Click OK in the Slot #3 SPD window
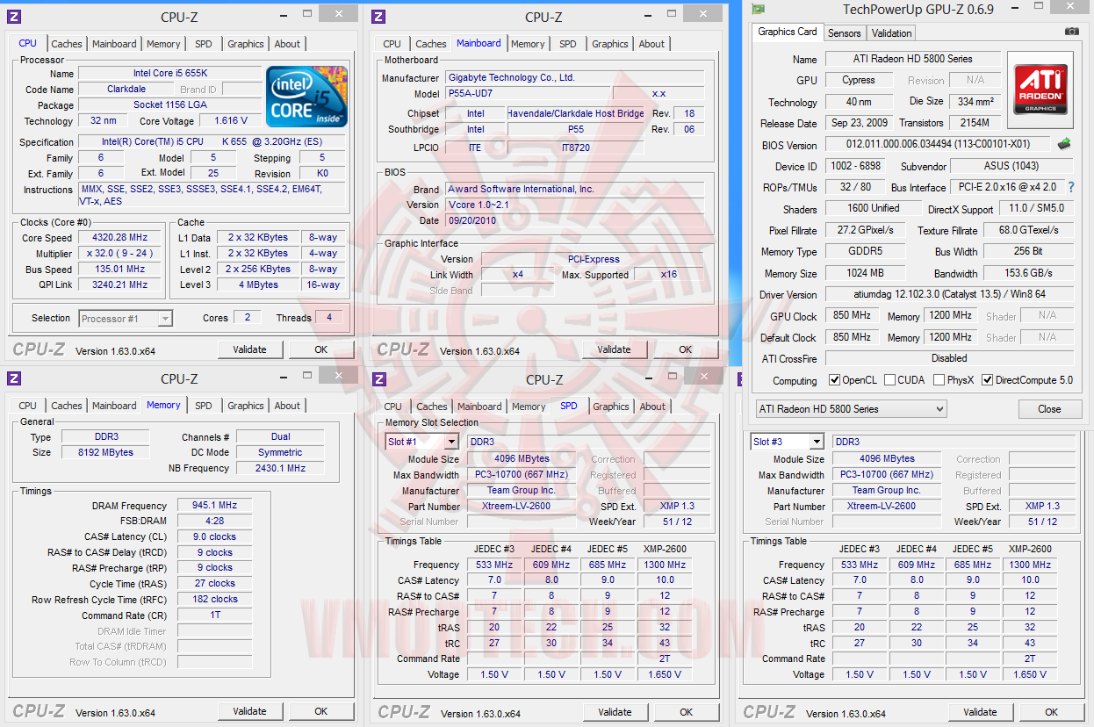1094x727 pixels. pyautogui.click(x=1051, y=712)
